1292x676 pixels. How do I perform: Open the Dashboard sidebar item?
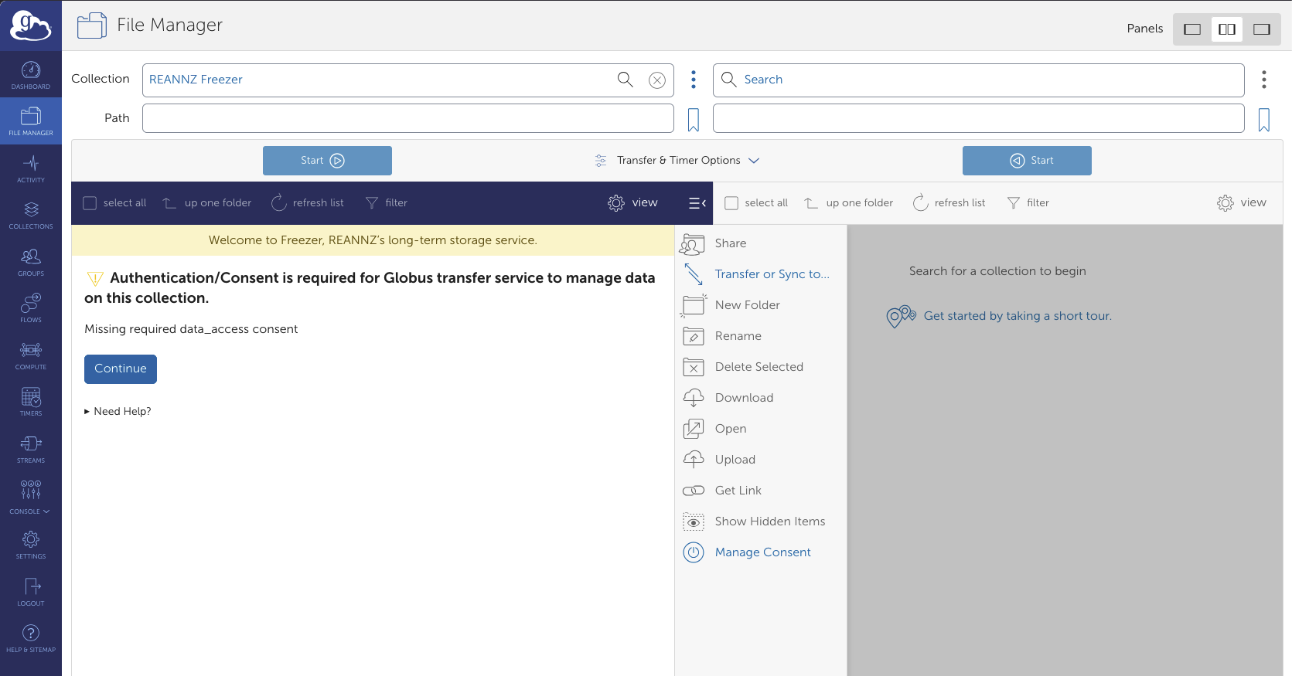click(31, 75)
